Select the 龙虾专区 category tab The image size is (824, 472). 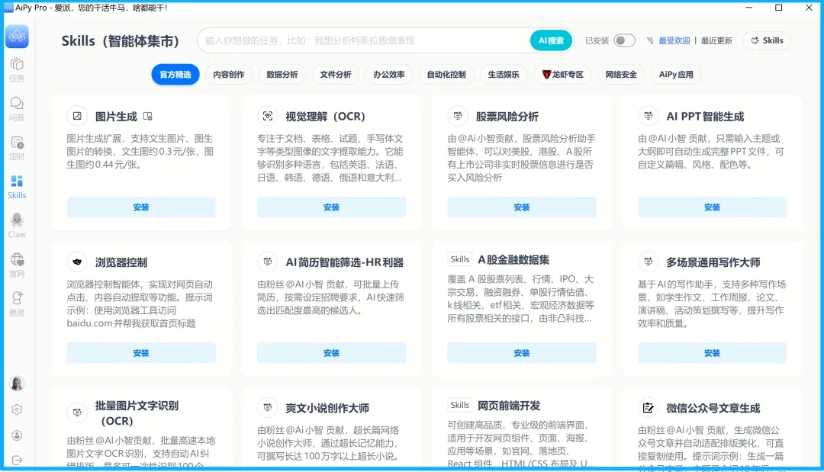[563, 75]
